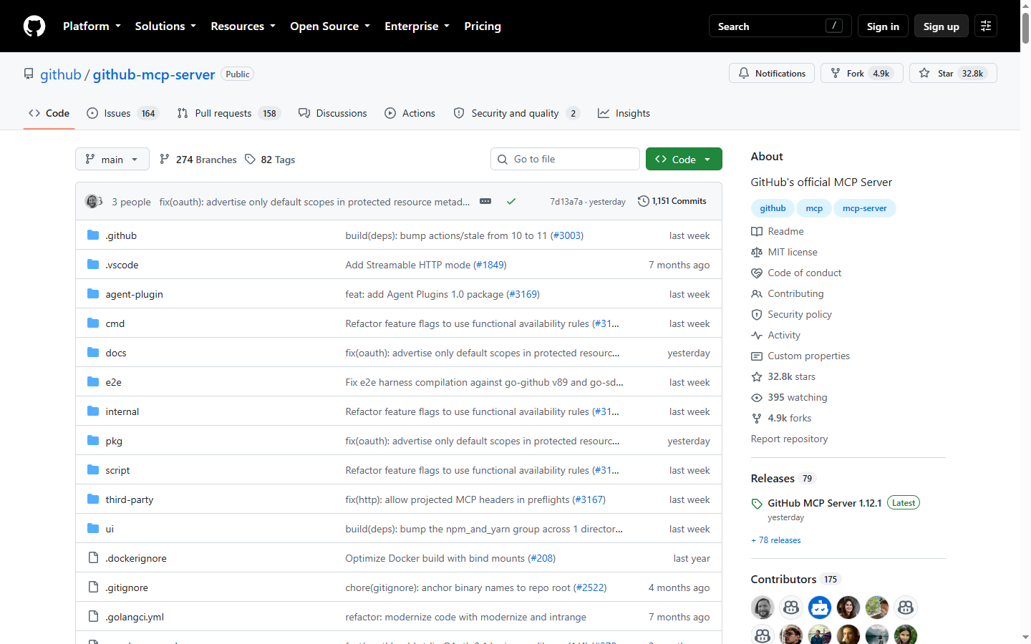Expand the green Code dropdown button
The width and height of the screenshot is (1031, 644).
click(684, 159)
